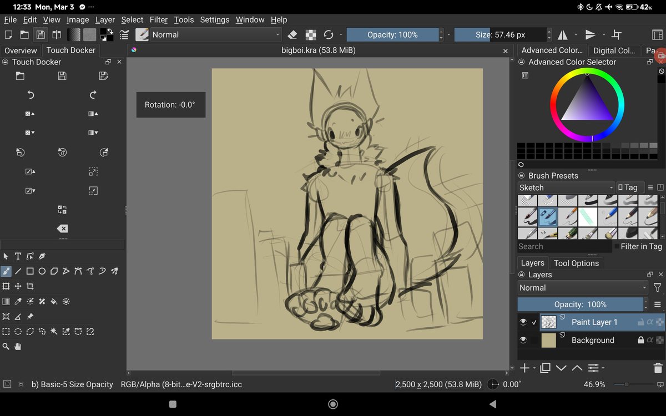This screenshot has width=666, height=416.
Task: Switch to the Tool Options tab
Action: click(577, 263)
